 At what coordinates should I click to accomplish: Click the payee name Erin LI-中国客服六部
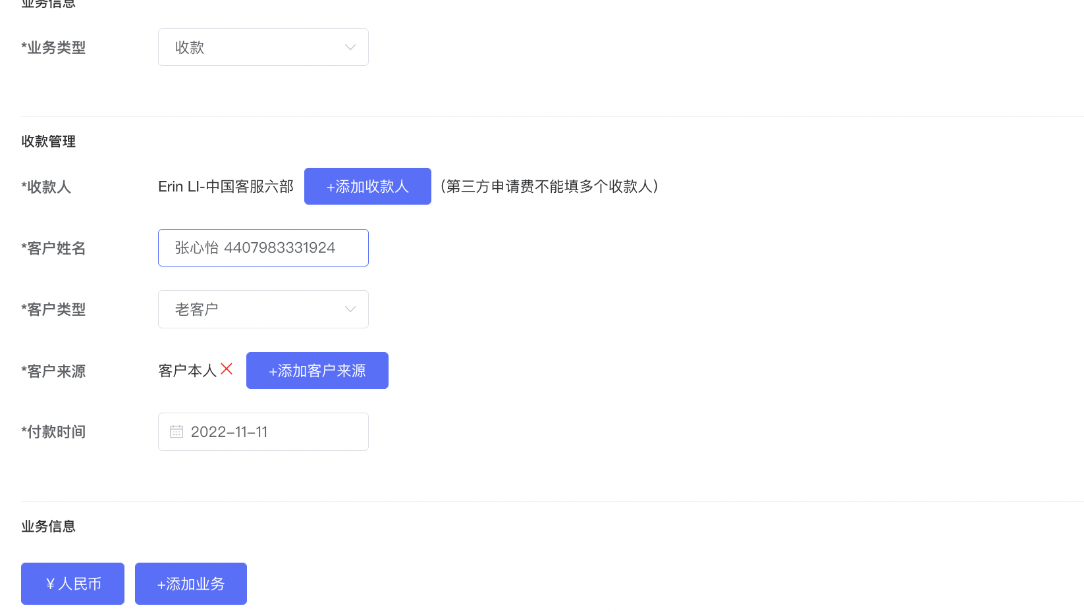tap(225, 187)
